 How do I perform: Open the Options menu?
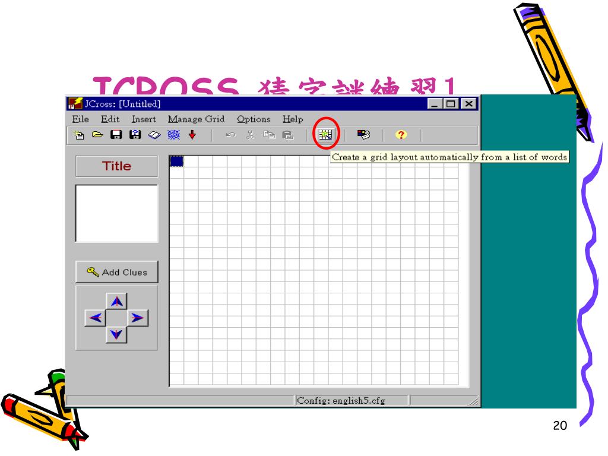coord(254,119)
